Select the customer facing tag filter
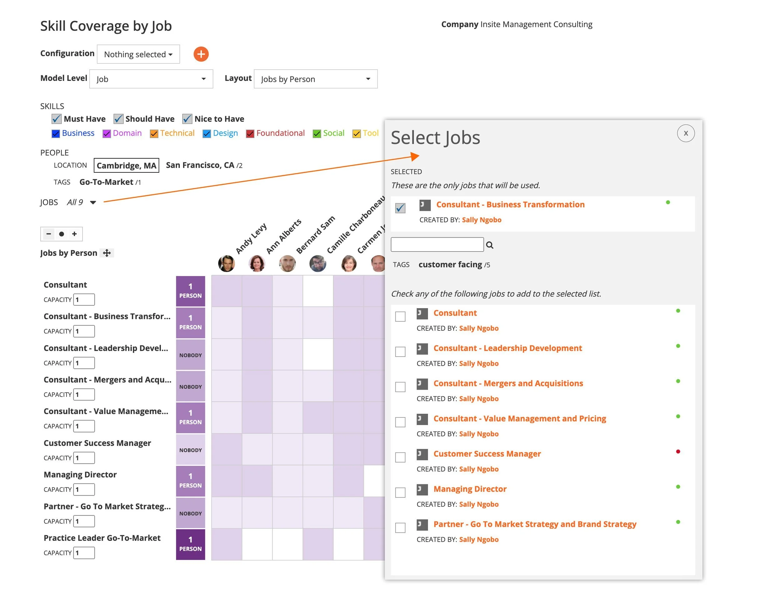781x598 pixels. click(450, 264)
